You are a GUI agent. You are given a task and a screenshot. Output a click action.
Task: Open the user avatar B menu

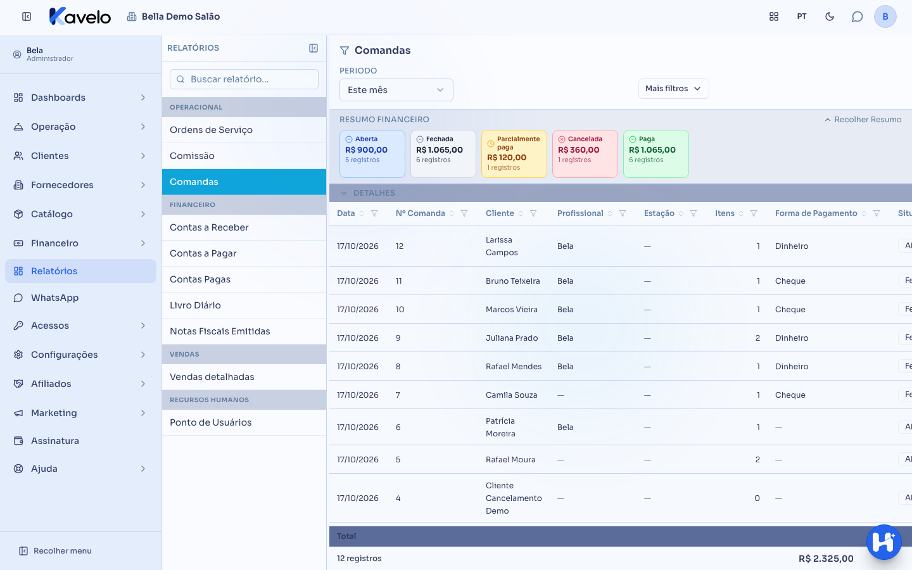click(x=885, y=16)
